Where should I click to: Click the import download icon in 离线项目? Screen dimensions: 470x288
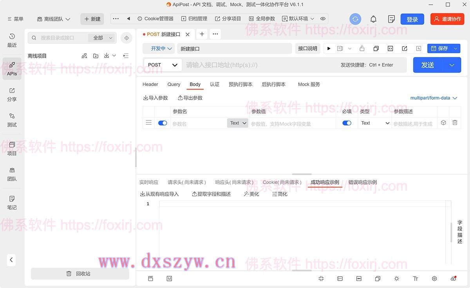pyautogui.click(x=107, y=56)
